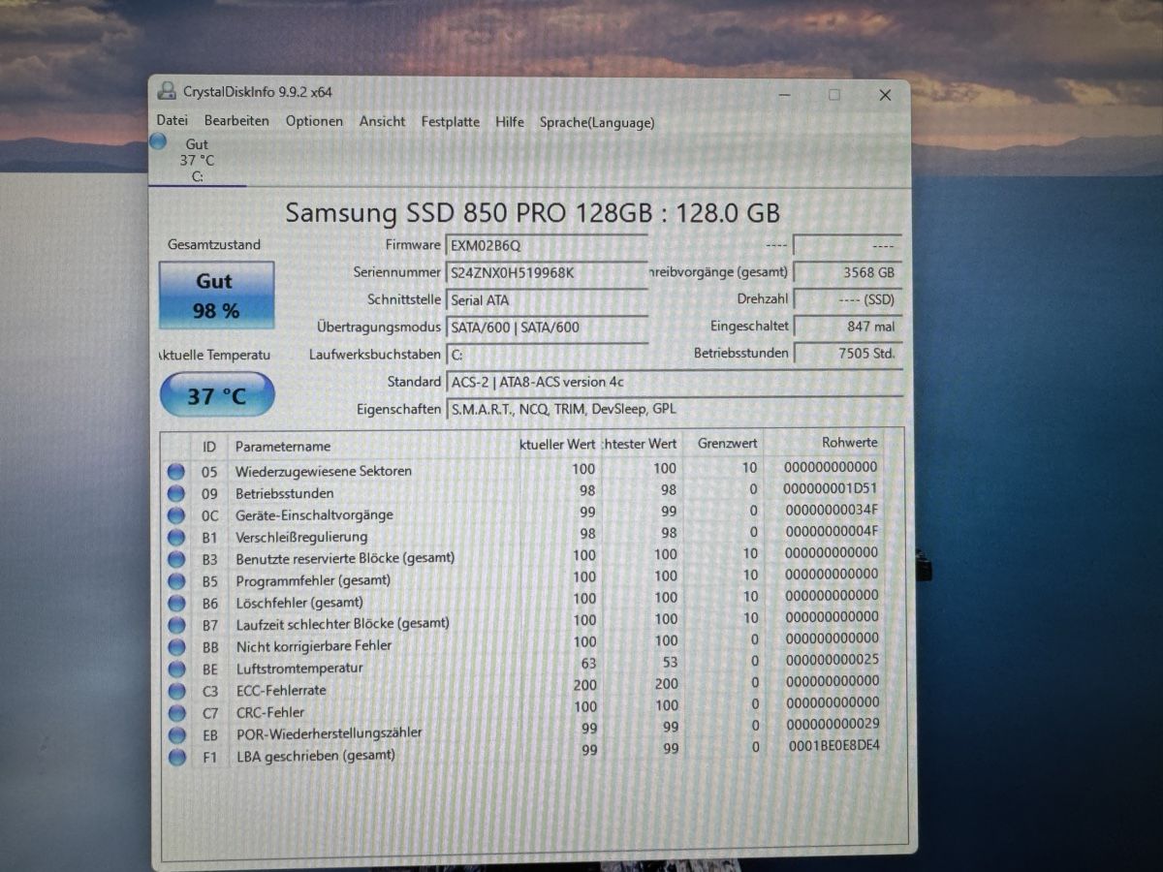Click the Firmware field EXM02B6Q
The image size is (1163, 872).
pyautogui.click(x=547, y=245)
